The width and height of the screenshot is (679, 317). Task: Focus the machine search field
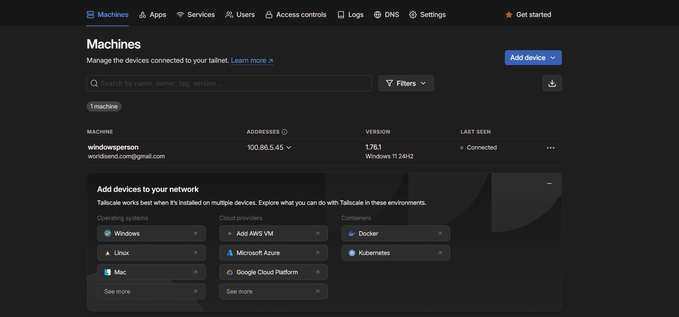pos(229,83)
